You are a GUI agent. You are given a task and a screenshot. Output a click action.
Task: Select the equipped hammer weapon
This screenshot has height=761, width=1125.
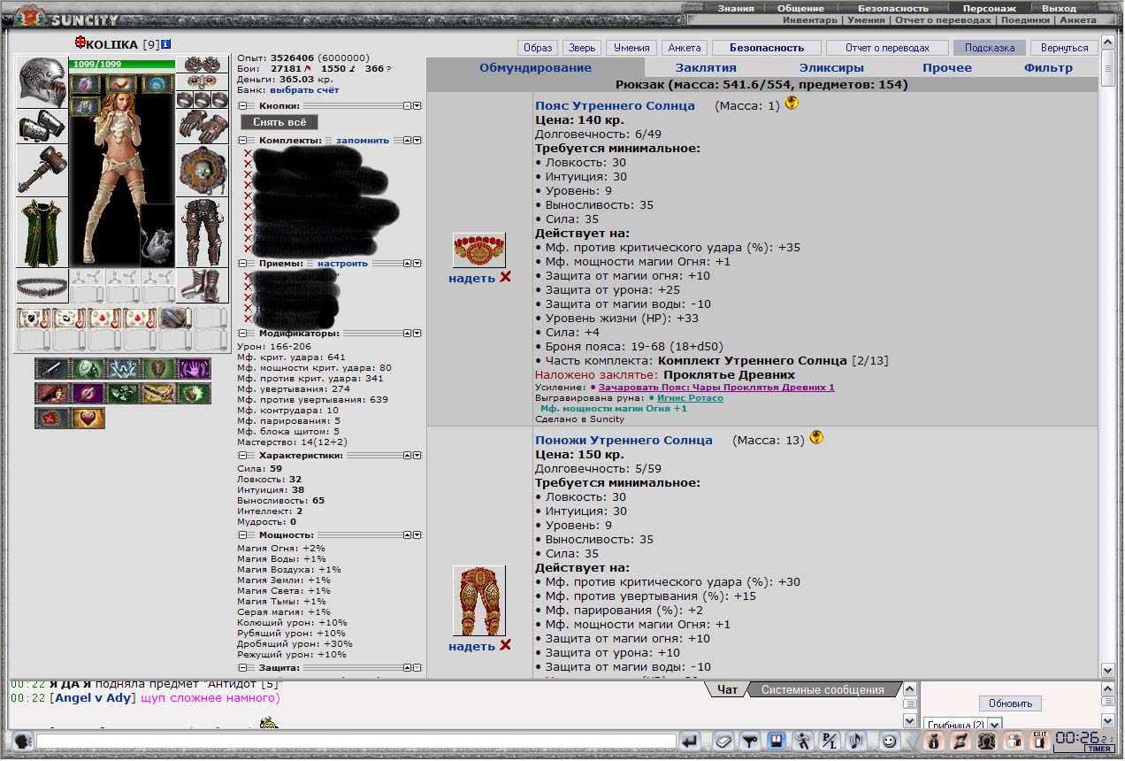click(x=42, y=170)
